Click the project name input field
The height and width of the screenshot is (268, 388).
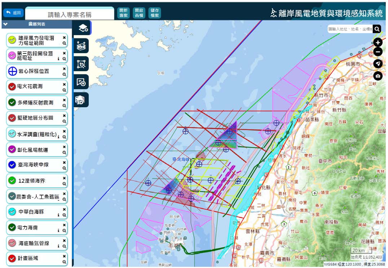pos(70,15)
